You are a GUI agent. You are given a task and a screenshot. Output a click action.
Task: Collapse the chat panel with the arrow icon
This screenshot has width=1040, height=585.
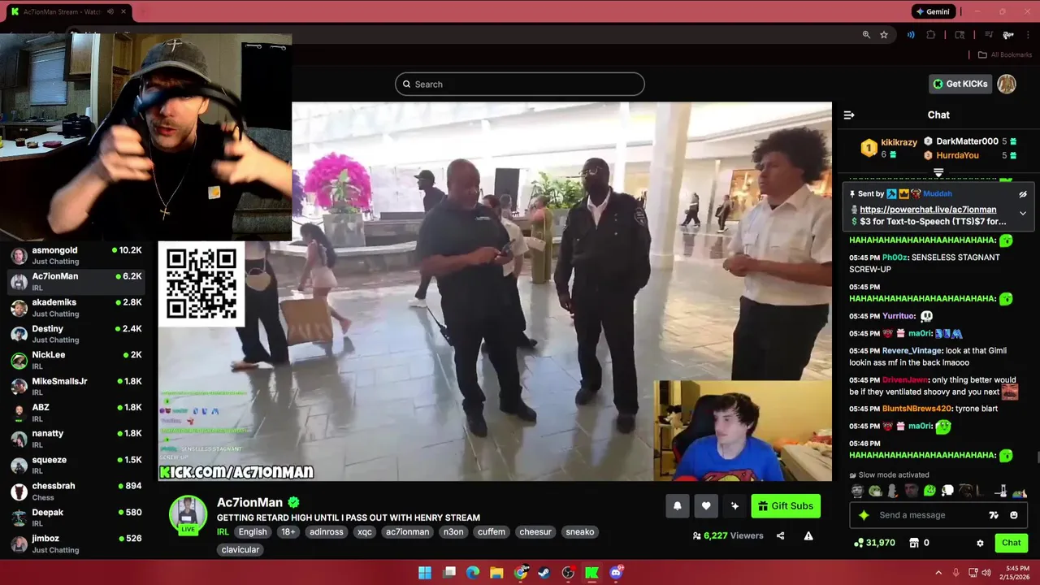click(x=849, y=115)
